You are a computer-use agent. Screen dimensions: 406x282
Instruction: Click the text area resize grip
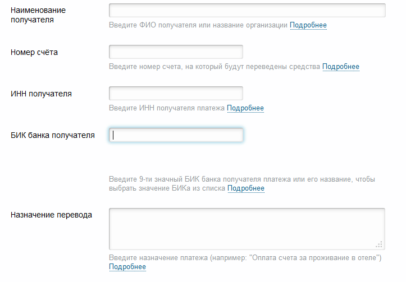click(380, 244)
